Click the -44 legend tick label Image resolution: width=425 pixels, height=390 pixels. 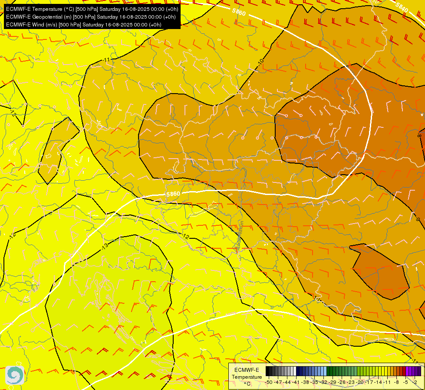[x=287, y=382]
